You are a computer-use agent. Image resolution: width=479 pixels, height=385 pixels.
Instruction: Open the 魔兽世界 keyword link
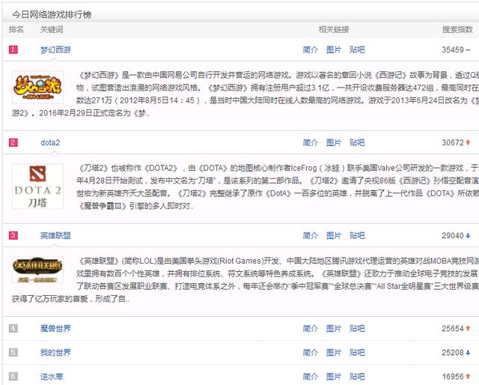pos(55,328)
